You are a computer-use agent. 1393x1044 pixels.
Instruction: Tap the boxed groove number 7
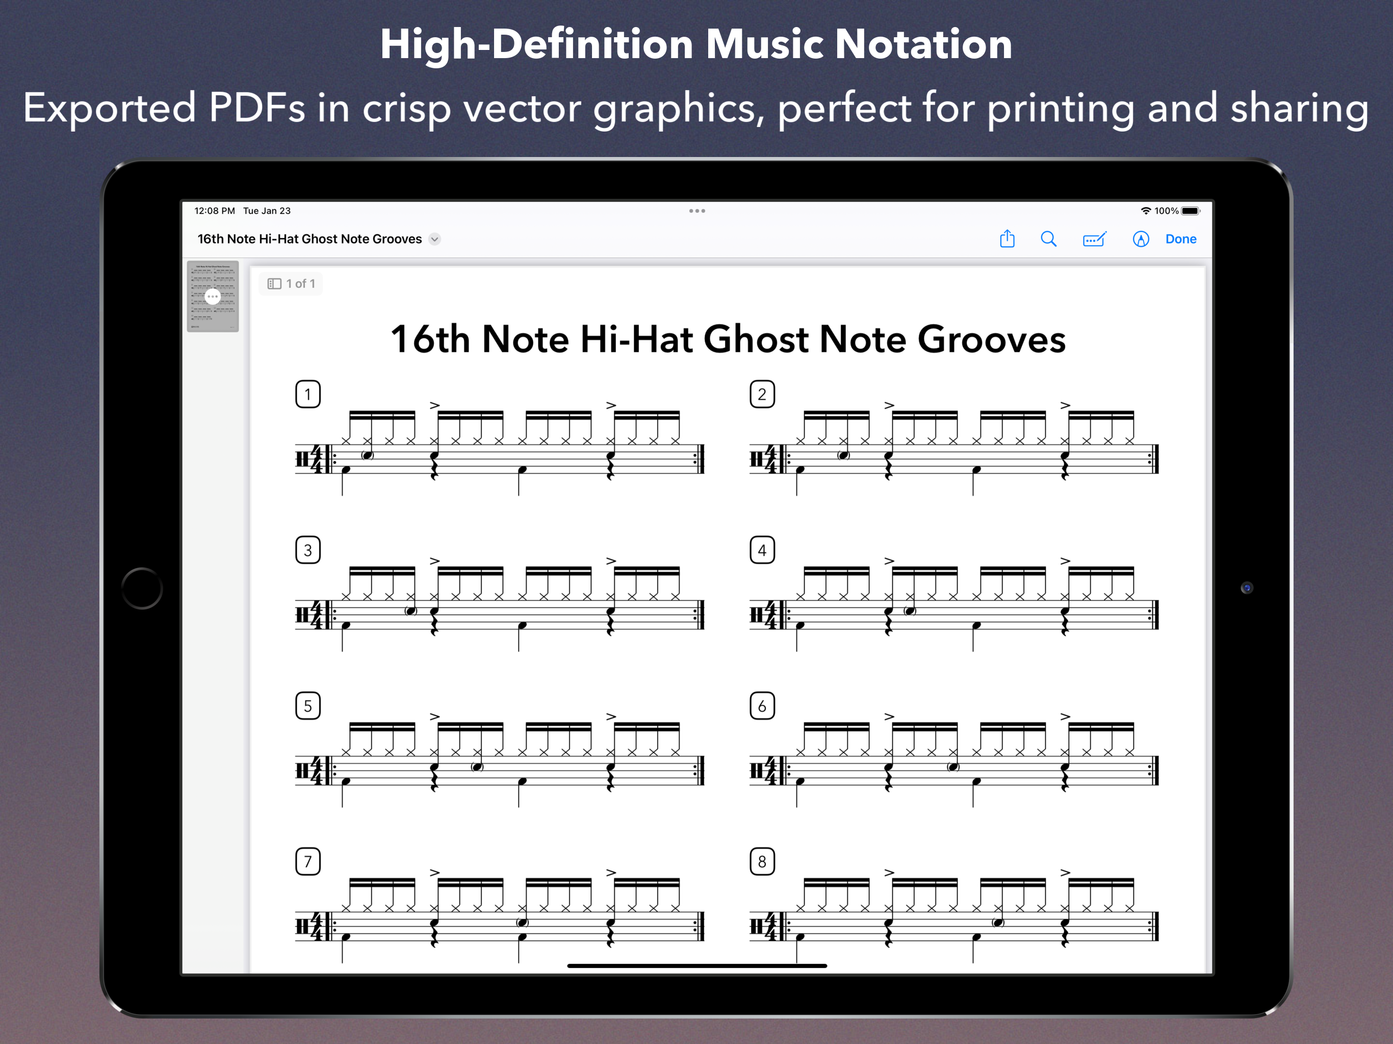(308, 862)
